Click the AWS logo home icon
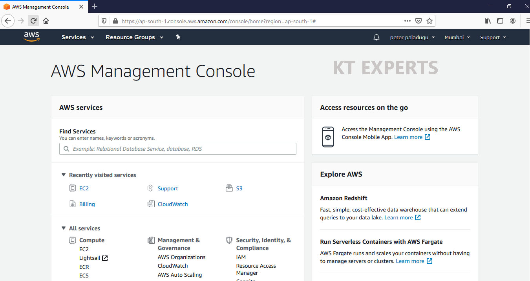 31,37
